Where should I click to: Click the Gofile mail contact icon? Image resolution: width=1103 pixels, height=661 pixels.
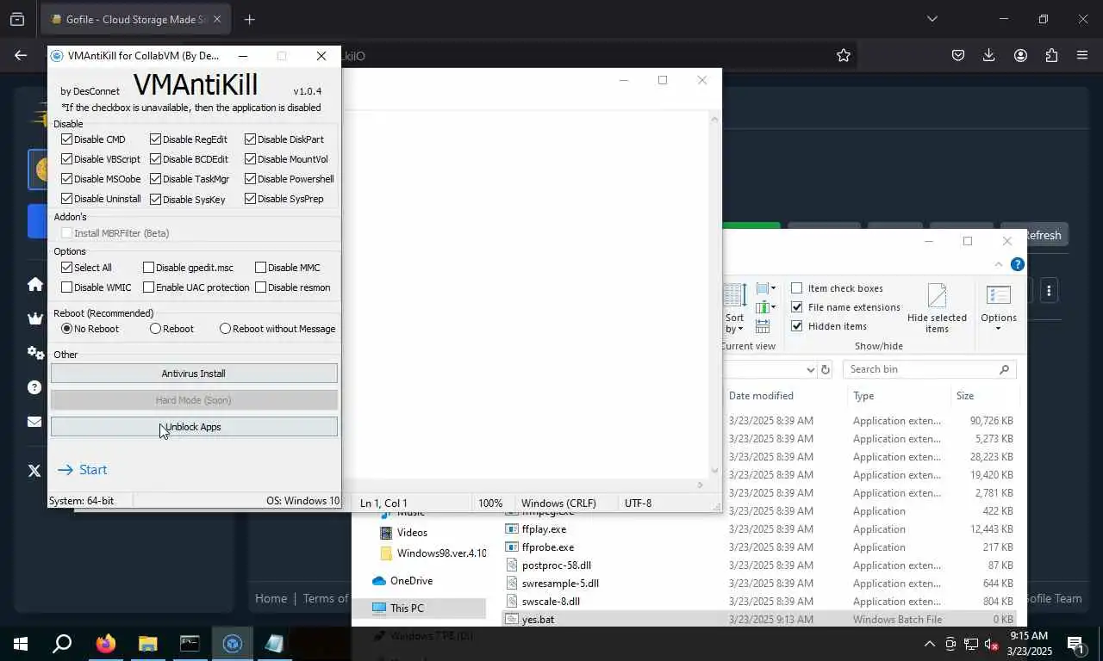pyautogui.click(x=34, y=422)
